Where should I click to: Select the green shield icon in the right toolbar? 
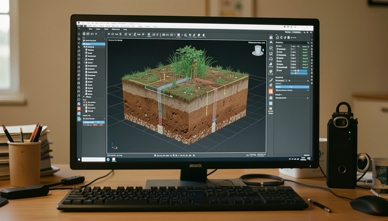(271, 71)
